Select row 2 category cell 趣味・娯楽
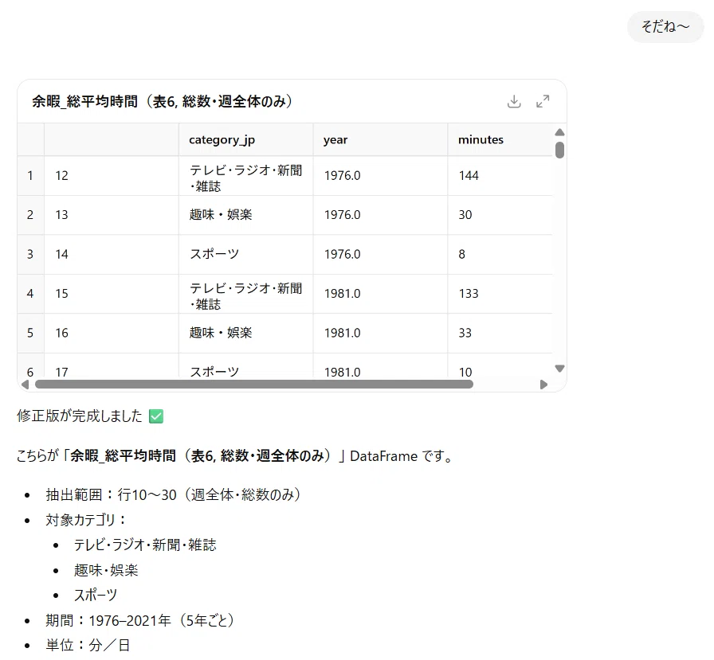The width and height of the screenshot is (714, 660). 246,215
